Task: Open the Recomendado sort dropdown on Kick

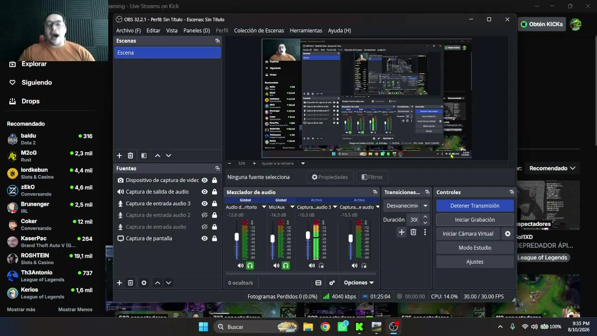Action: (x=552, y=168)
